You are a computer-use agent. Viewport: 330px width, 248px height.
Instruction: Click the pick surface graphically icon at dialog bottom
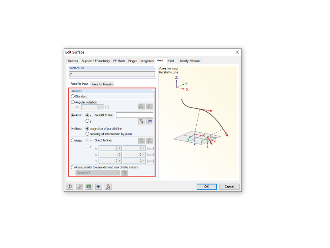click(x=108, y=187)
